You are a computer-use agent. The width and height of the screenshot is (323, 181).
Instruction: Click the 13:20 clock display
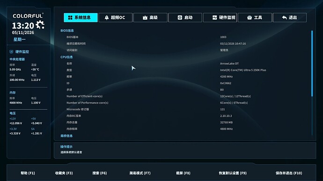(x=23, y=26)
